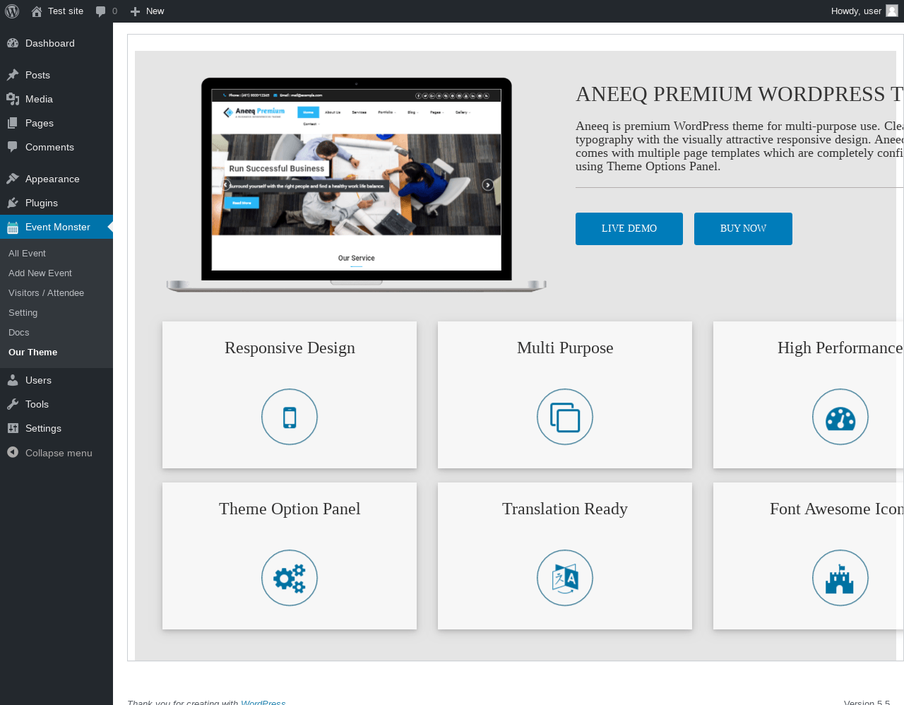Click the New label in admin bar
Viewport: 904px width, 705px height.
point(155,11)
